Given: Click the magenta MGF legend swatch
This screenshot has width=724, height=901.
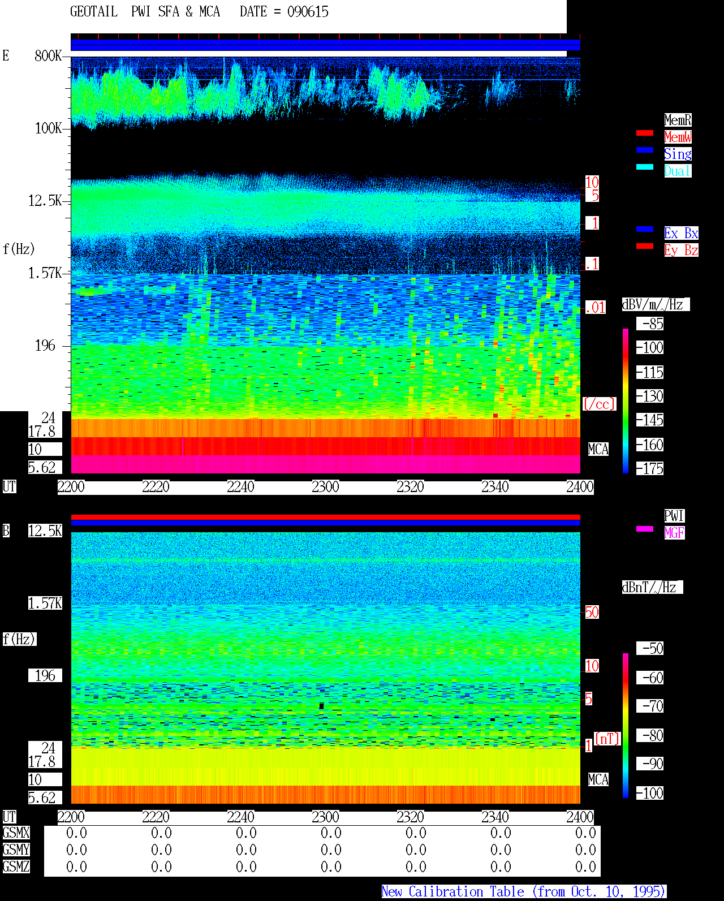Looking at the screenshot, I should (645, 529).
